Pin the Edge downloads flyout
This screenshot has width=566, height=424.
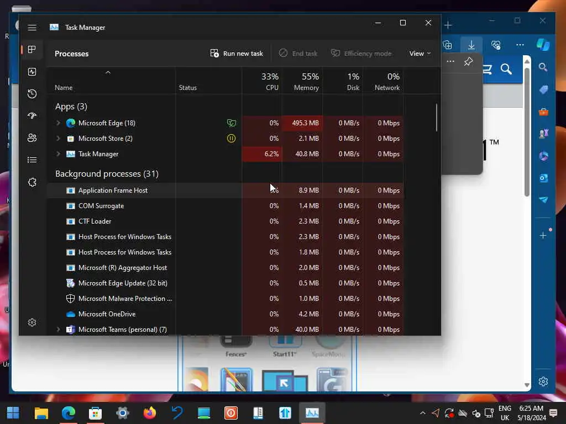tap(468, 61)
